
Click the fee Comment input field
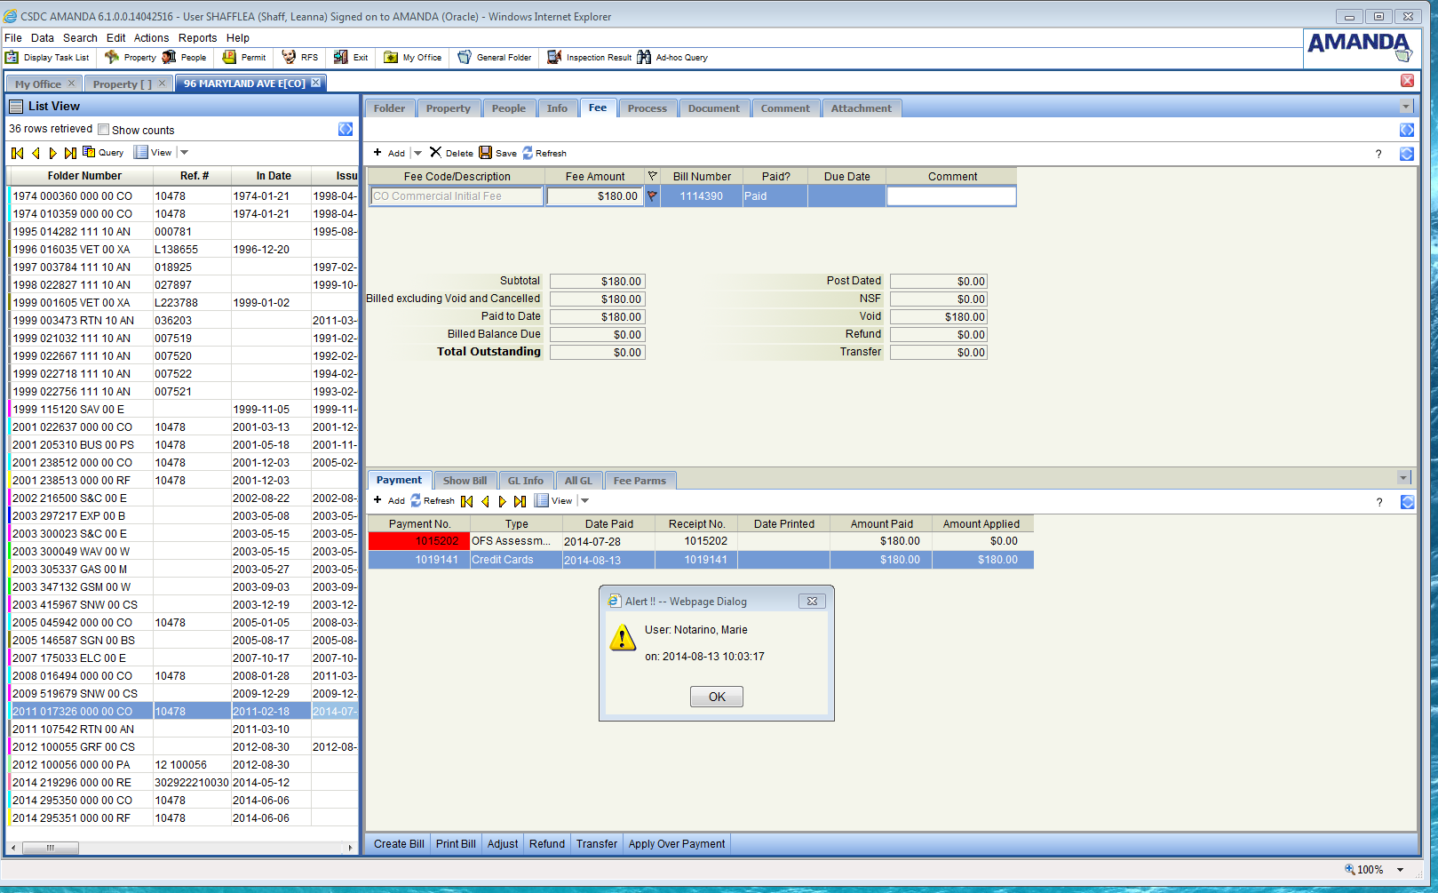point(950,196)
